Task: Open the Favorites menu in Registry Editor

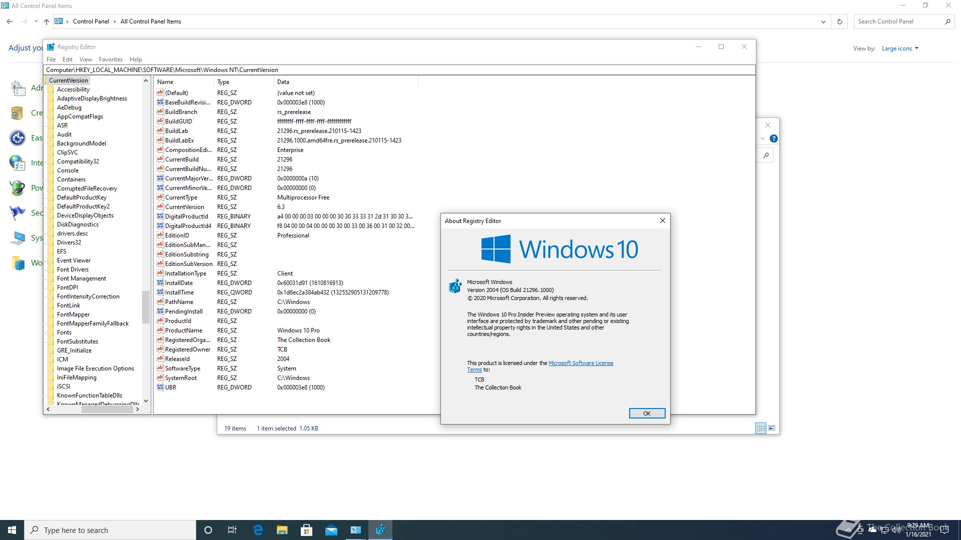Action: pyautogui.click(x=111, y=59)
